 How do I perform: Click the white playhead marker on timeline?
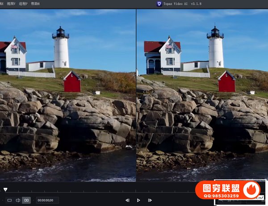pos(5,189)
